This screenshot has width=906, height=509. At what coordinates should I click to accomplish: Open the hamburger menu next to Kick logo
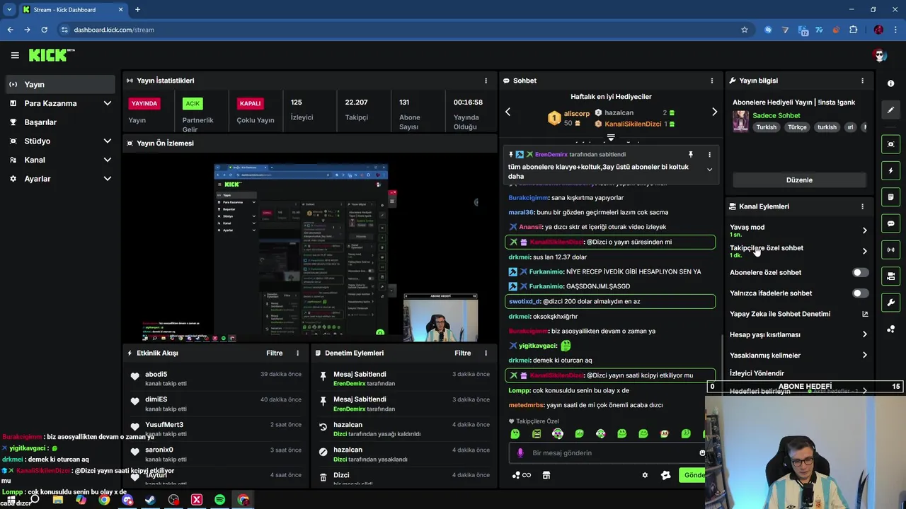pyautogui.click(x=15, y=55)
